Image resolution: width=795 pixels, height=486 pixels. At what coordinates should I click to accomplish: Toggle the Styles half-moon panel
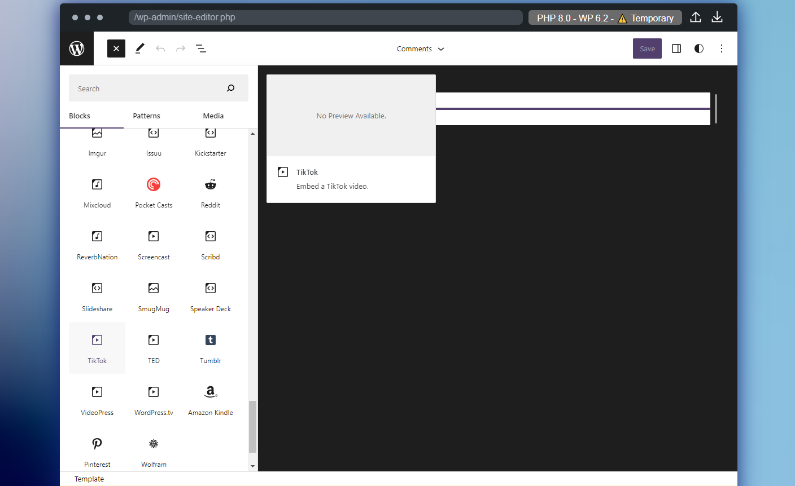click(x=698, y=48)
